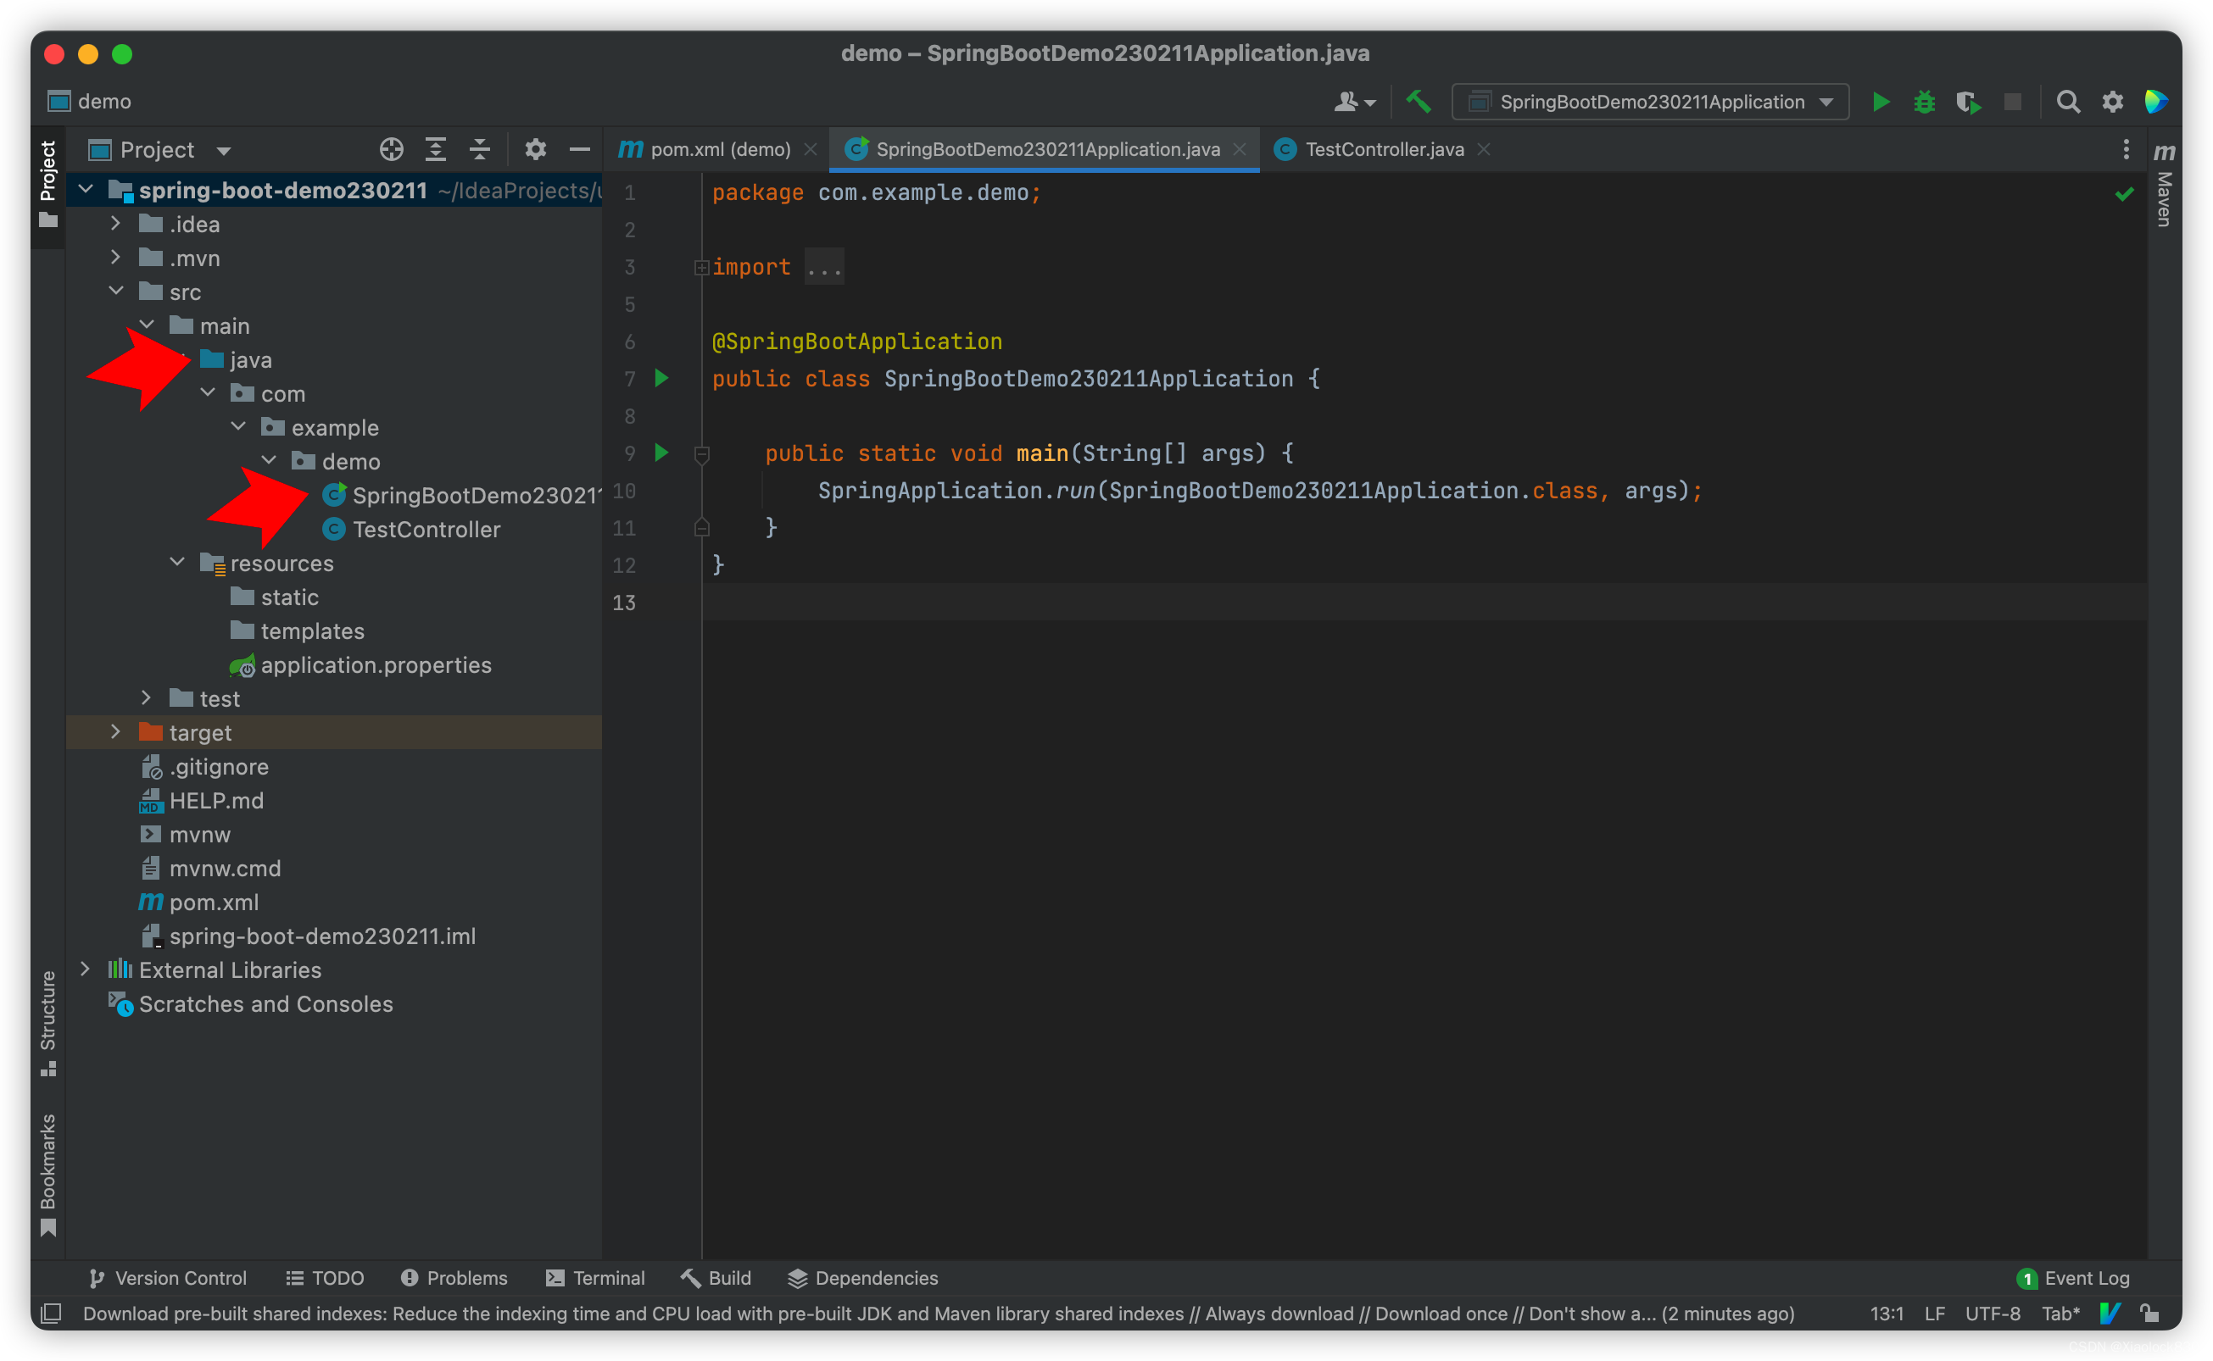The height and width of the screenshot is (1361, 2213).
Task: Select Opened File crosshair icon
Action: [x=391, y=149]
